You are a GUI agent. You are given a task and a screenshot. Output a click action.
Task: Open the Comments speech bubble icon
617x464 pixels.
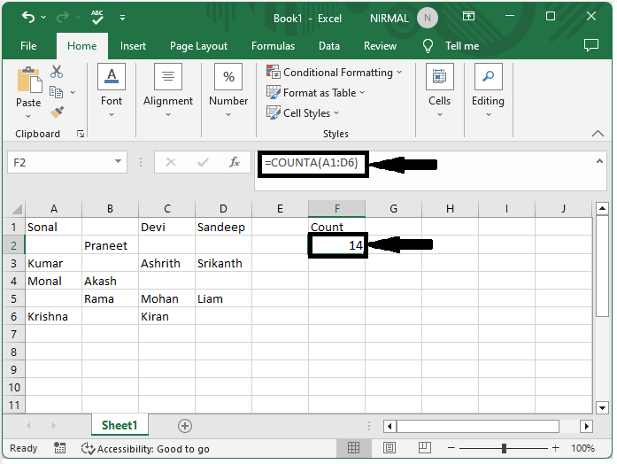591,45
